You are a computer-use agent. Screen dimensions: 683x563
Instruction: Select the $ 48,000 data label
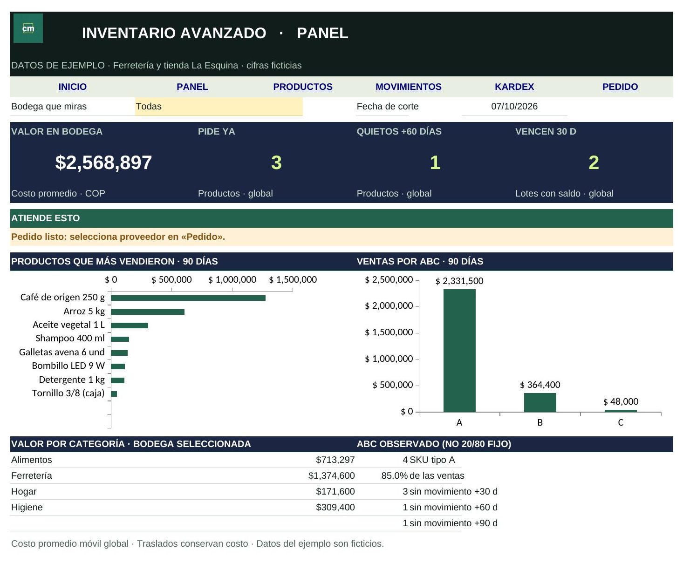[x=621, y=401]
